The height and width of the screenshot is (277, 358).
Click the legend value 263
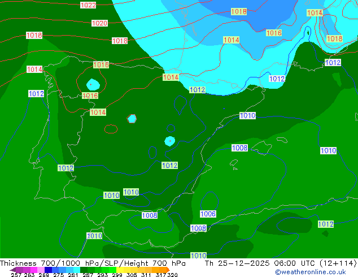pos(29,275)
